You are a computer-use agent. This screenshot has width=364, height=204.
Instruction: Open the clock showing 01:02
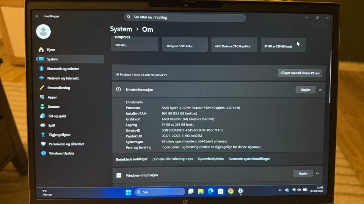point(317,189)
